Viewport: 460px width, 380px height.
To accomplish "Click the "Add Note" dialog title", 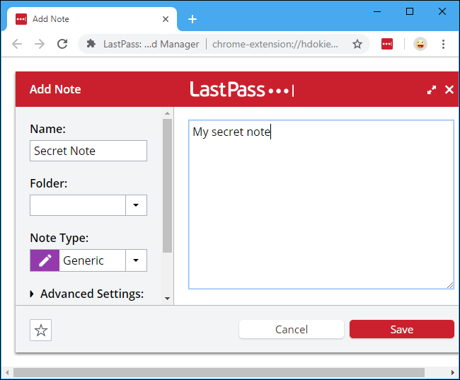I will [x=55, y=89].
